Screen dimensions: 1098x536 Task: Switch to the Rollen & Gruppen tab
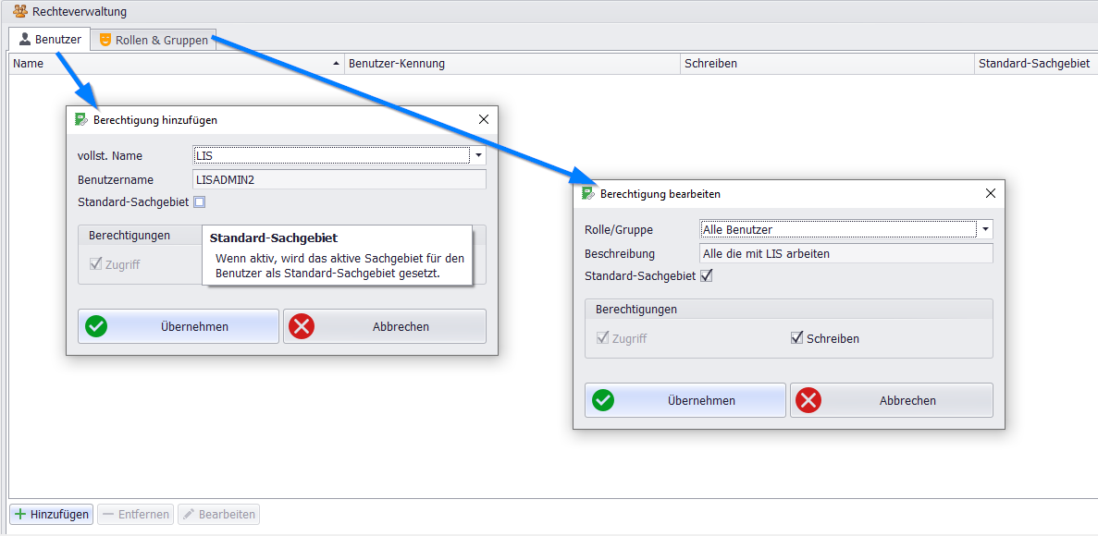click(154, 40)
